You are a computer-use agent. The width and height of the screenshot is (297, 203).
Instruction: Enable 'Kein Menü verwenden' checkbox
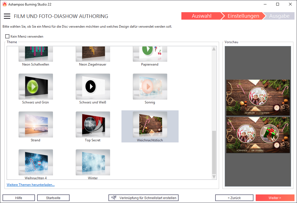pos(7,37)
